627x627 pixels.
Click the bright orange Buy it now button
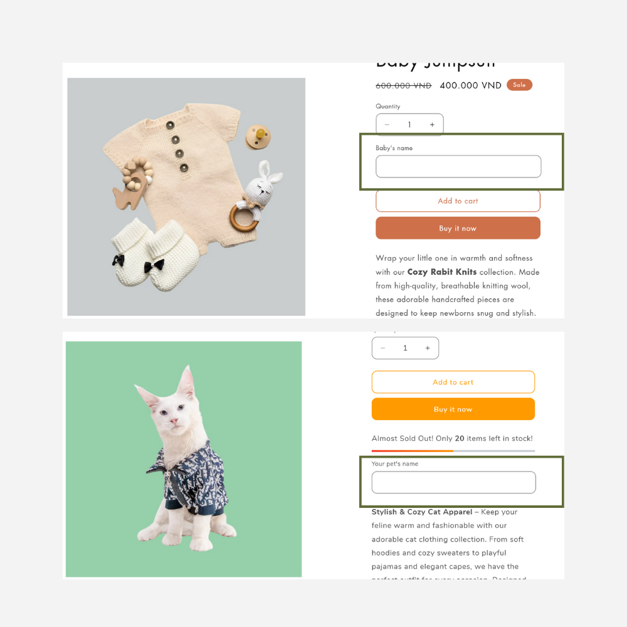click(453, 409)
